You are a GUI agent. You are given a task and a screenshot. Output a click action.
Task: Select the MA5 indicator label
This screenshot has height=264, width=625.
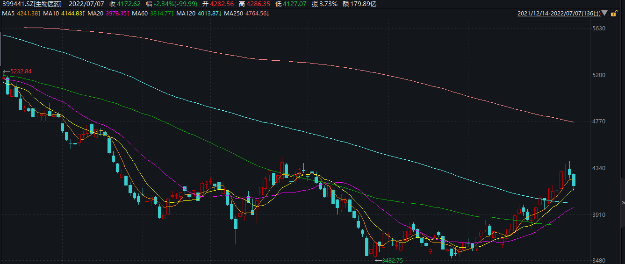coord(8,14)
